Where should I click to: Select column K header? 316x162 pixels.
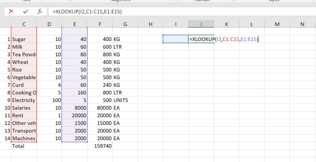226,24
